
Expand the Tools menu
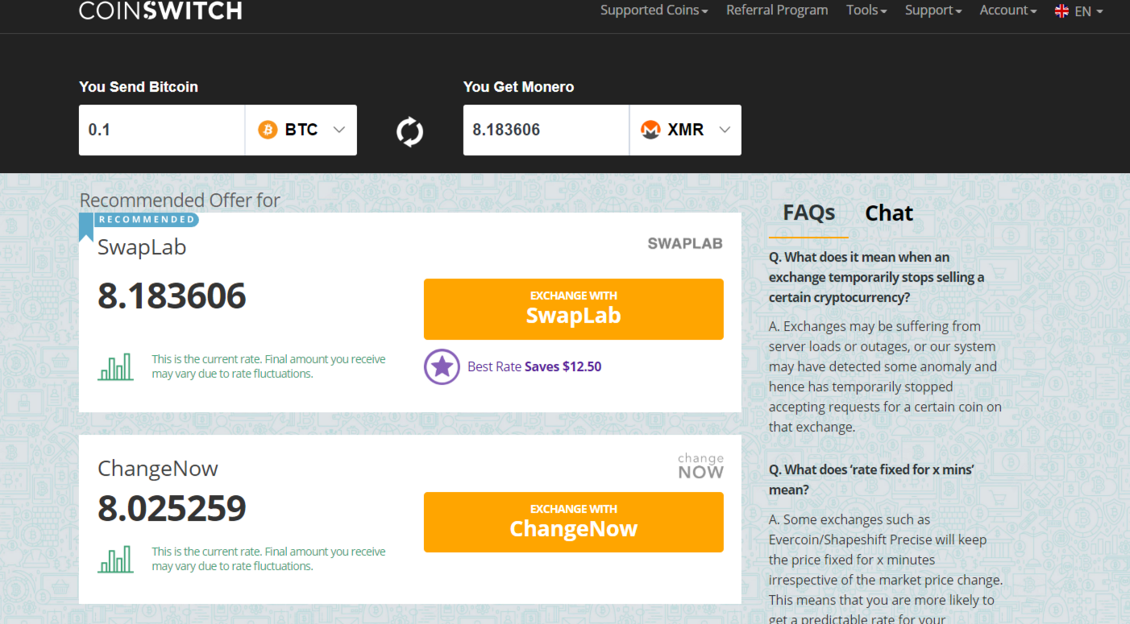coord(866,10)
